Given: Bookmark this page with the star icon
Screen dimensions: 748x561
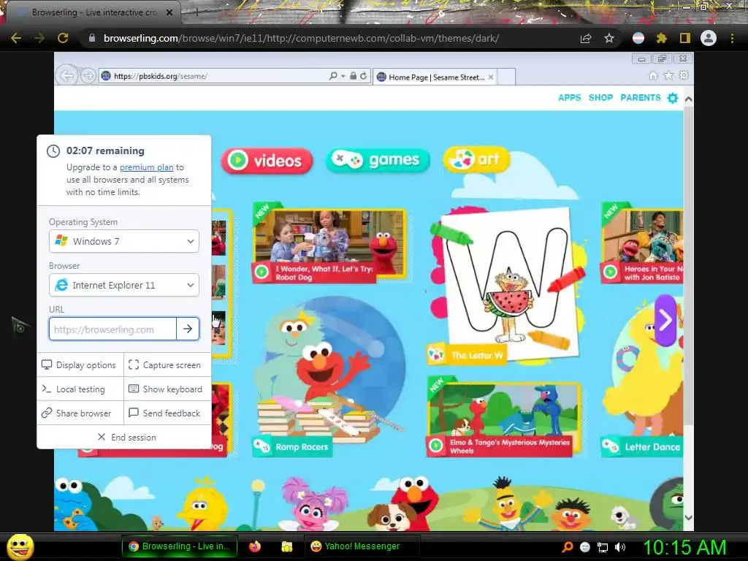Looking at the screenshot, I should click(x=609, y=38).
